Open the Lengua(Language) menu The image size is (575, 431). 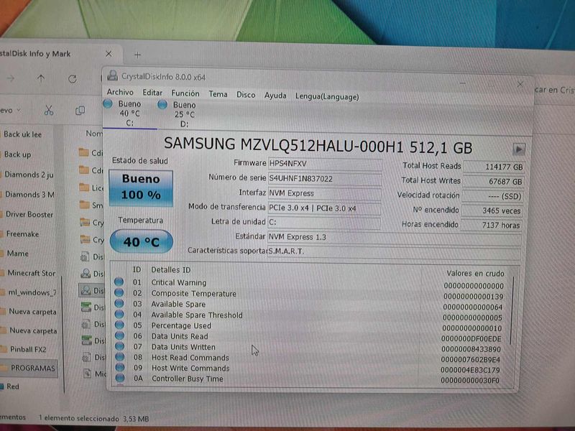327,97
